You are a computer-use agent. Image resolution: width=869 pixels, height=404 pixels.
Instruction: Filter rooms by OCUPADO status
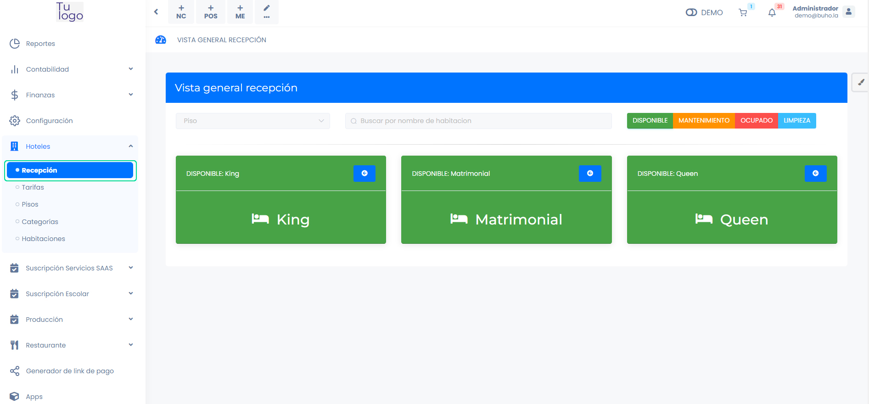coord(756,121)
